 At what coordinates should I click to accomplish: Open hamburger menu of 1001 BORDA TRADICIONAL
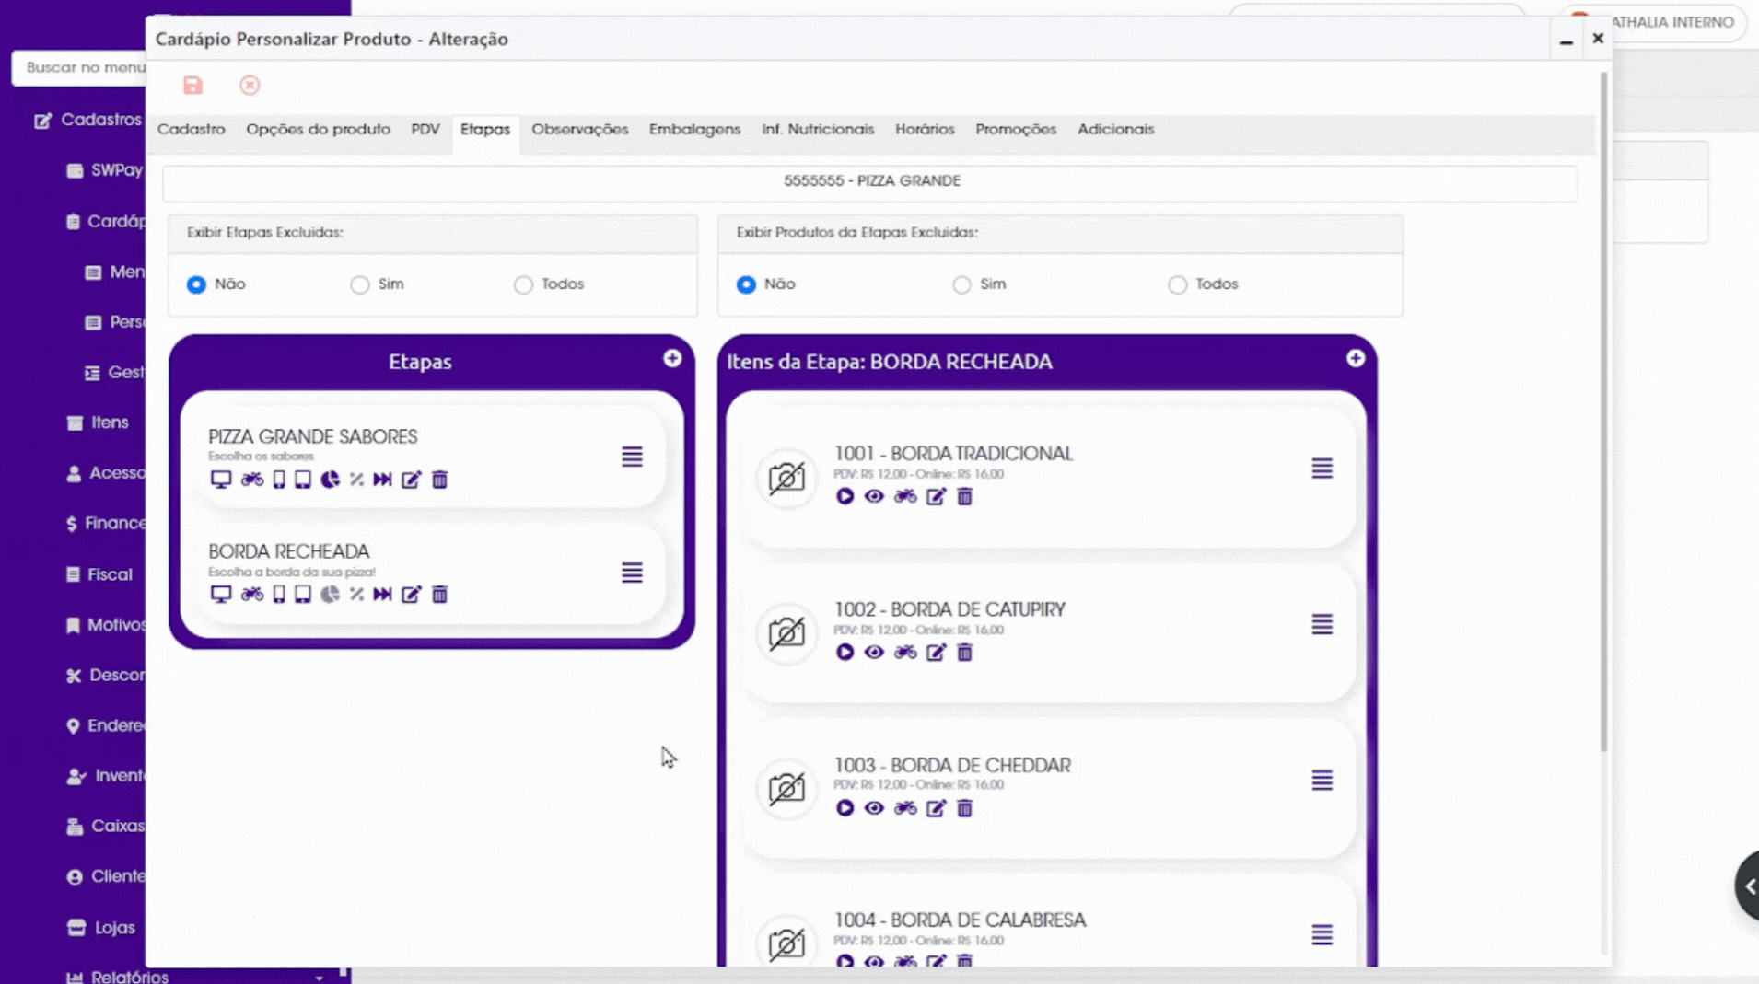1322,469
